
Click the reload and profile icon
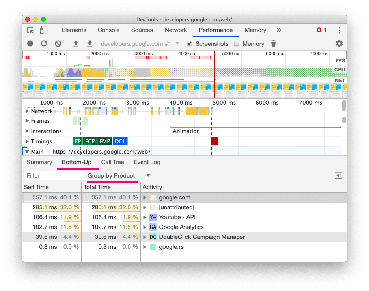[44, 44]
